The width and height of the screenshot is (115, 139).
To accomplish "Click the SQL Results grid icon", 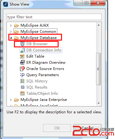I will coord(23,87).
